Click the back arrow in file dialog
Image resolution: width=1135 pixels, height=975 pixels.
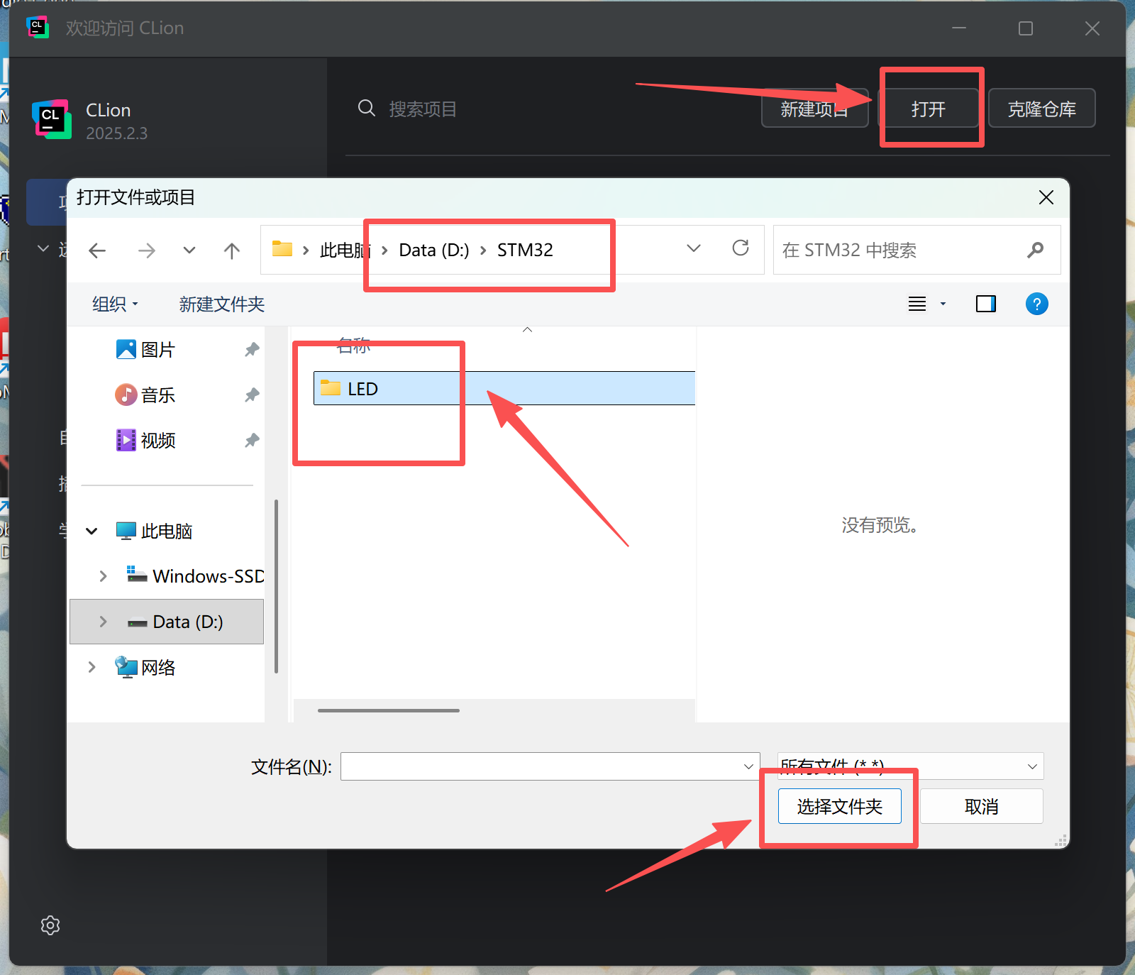point(97,250)
